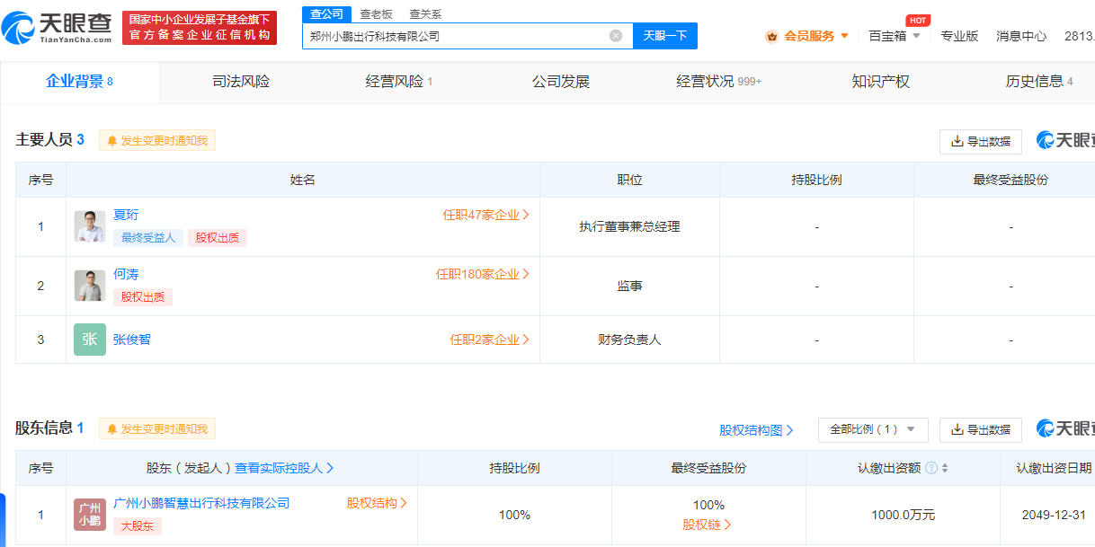Image resolution: width=1095 pixels, height=547 pixels.
Task: Click 监事 position cell
Action: click(x=629, y=287)
